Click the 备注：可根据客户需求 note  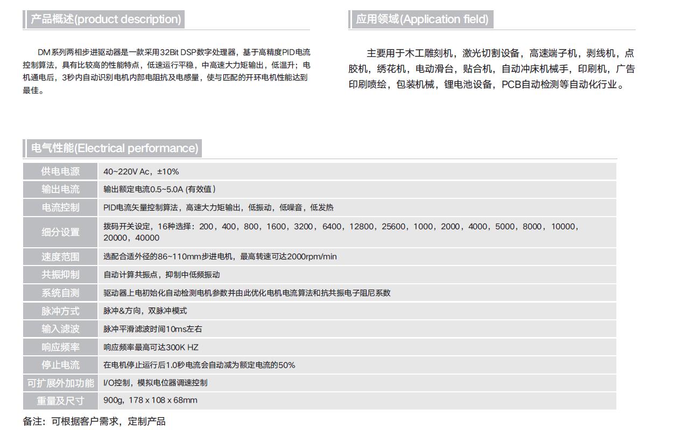point(94,421)
